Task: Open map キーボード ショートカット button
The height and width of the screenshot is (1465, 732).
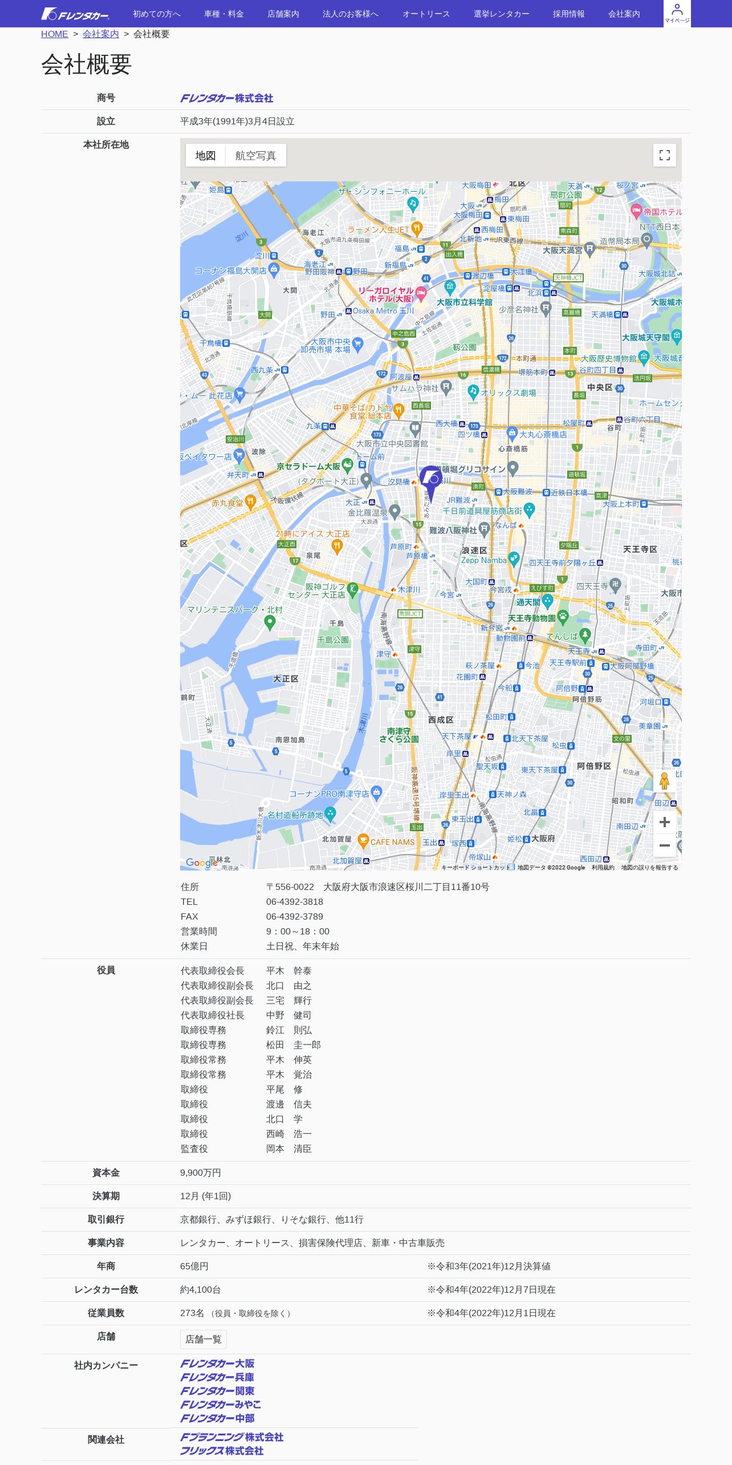Action: click(x=477, y=867)
